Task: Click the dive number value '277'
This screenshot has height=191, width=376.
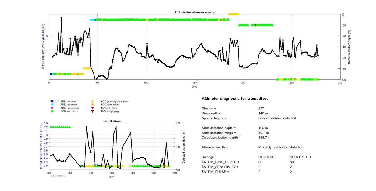Action: click(261, 108)
